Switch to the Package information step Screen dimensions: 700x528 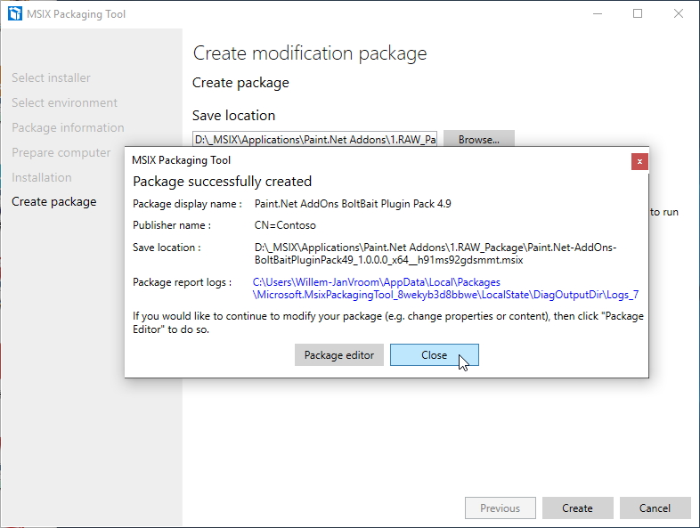(68, 128)
